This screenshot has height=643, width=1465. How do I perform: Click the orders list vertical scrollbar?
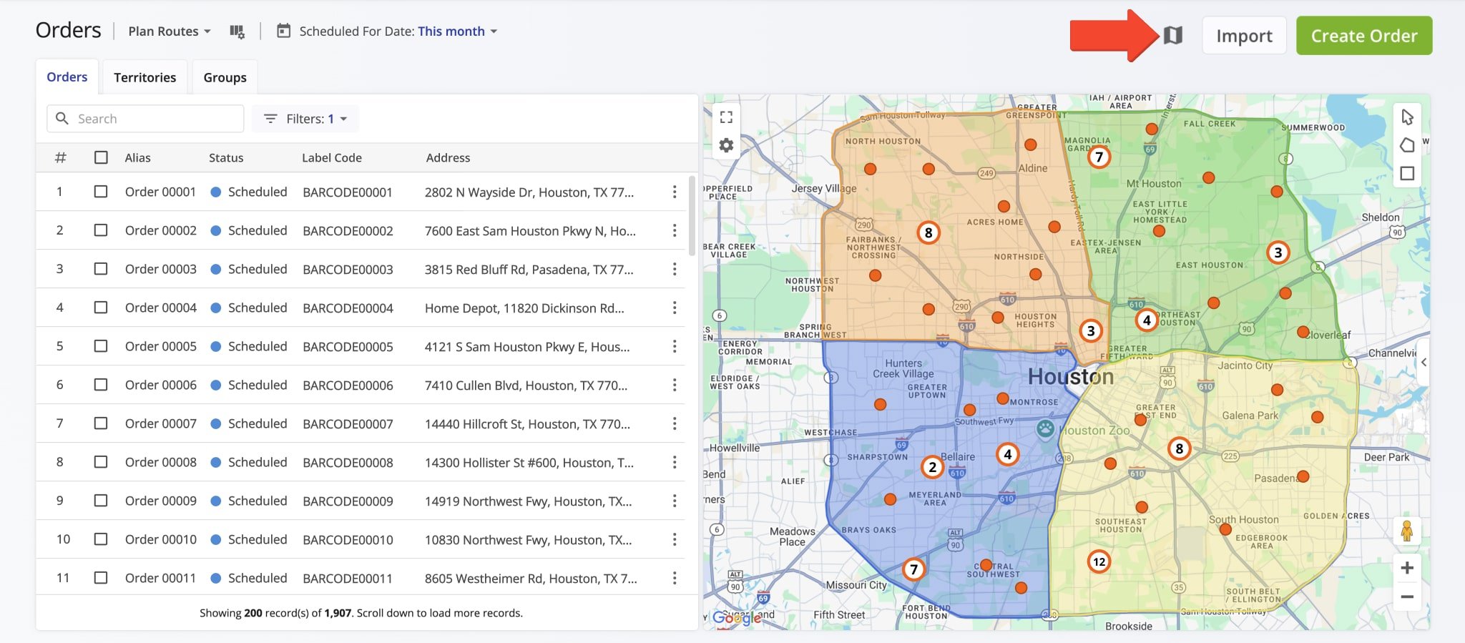692,216
